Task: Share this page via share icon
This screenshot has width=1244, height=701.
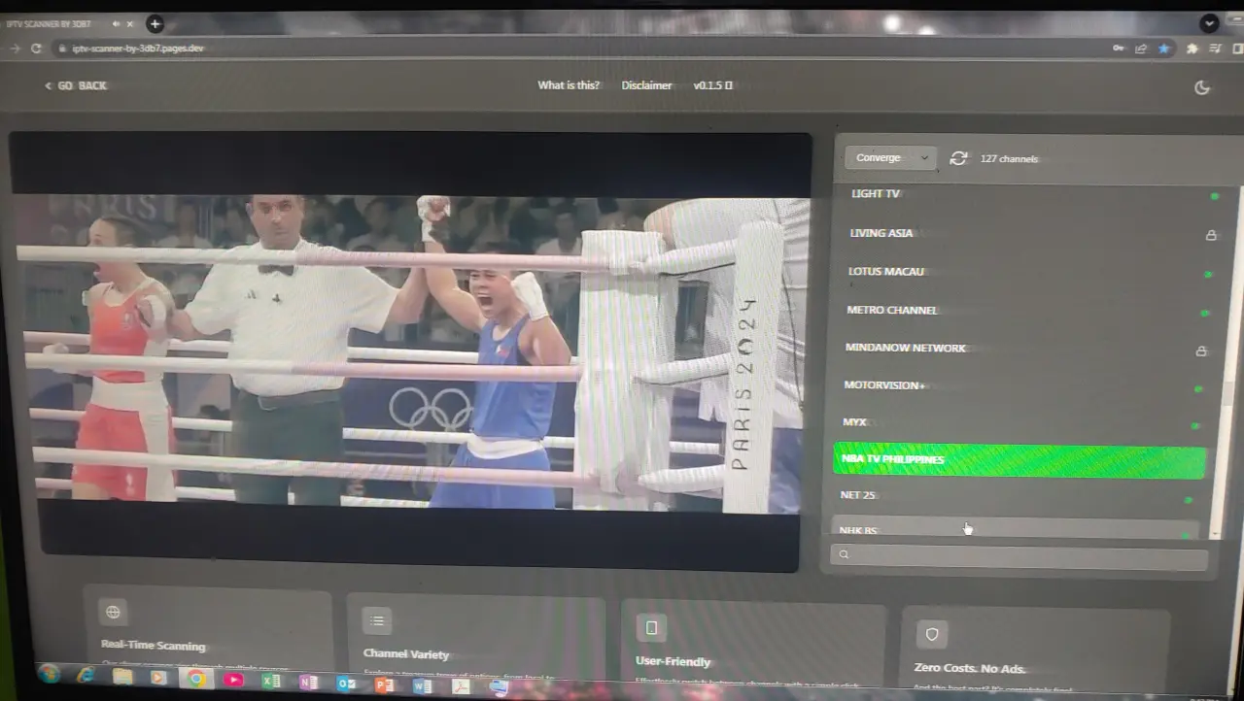Action: 1141,49
